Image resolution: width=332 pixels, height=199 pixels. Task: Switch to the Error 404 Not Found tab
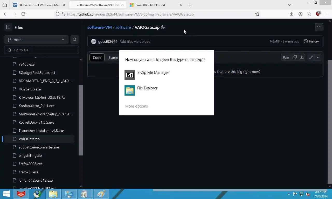[x=156, y=5]
